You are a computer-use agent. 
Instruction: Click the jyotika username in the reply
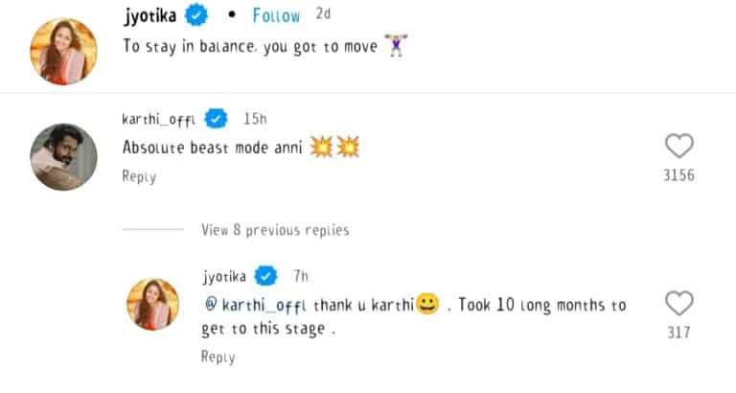225,277
